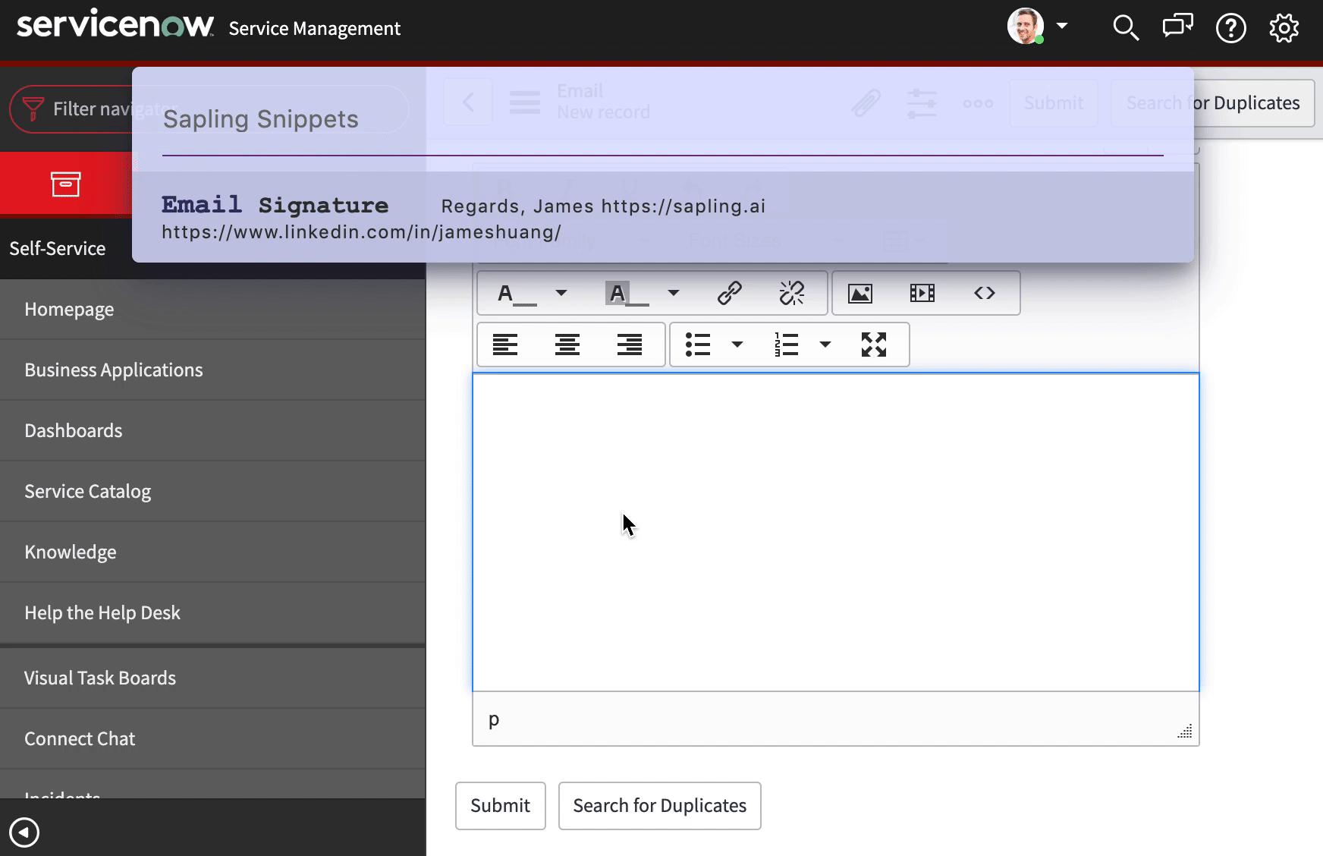1323x856 pixels.
Task: Click the insert link icon
Action: click(x=729, y=293)
